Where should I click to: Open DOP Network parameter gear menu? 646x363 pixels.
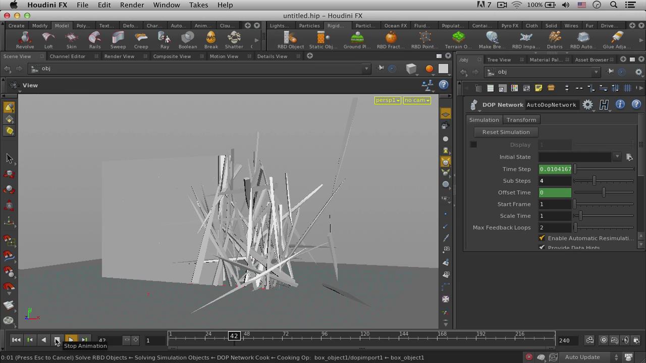point(588,104)
